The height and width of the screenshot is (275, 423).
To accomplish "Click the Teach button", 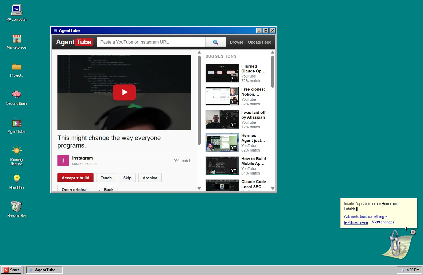I will coord(106,178).
